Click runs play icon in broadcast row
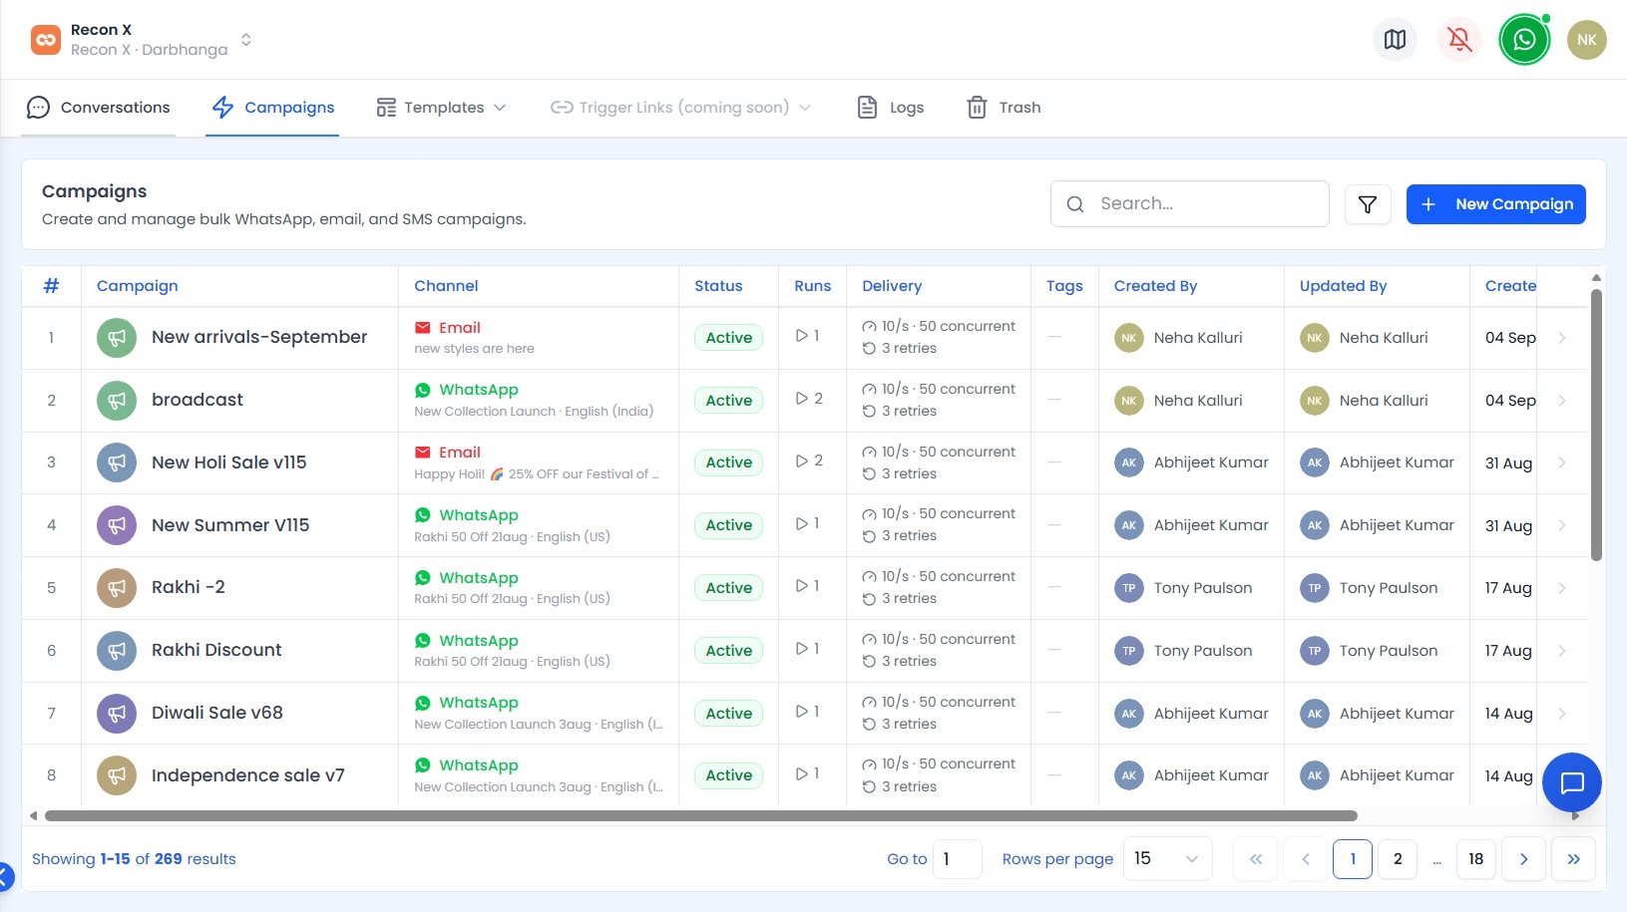Screen dimensions: 1627x912 coord(802,399)
